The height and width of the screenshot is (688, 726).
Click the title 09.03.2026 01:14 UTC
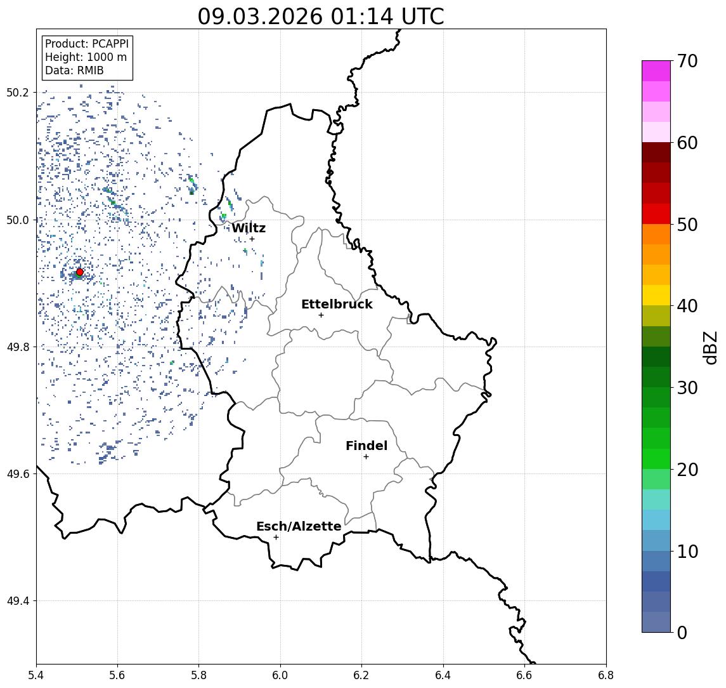tap(321, 17)
